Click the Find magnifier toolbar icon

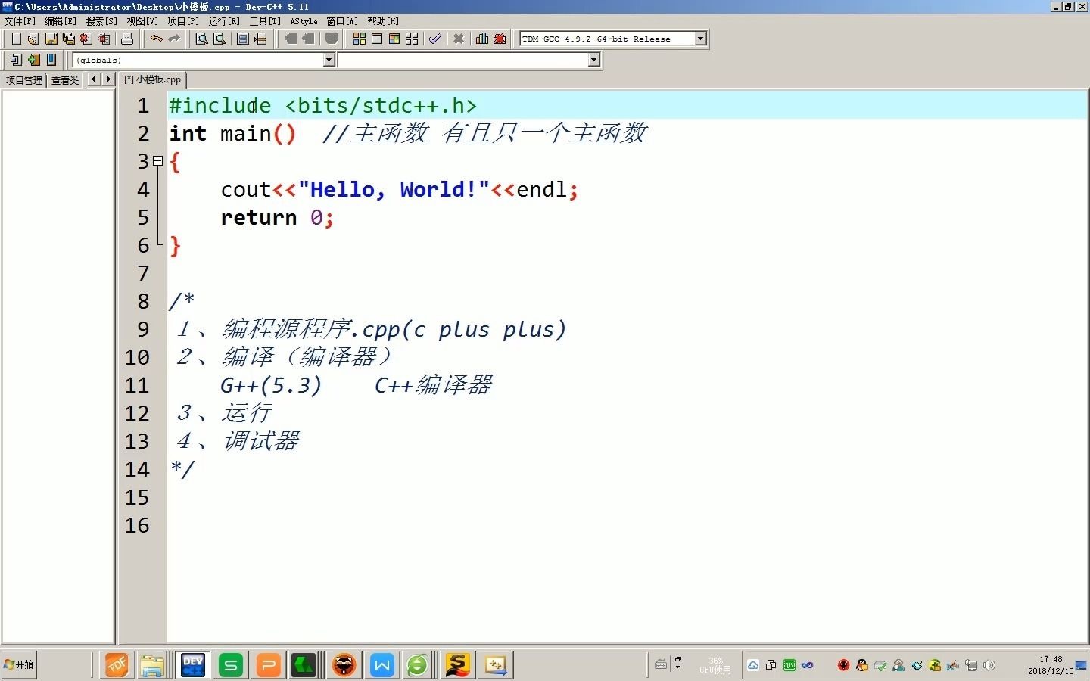coord(202,39)
